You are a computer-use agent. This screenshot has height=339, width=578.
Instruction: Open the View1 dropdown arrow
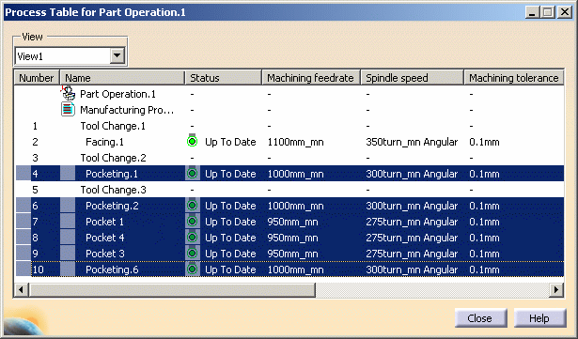117,56
